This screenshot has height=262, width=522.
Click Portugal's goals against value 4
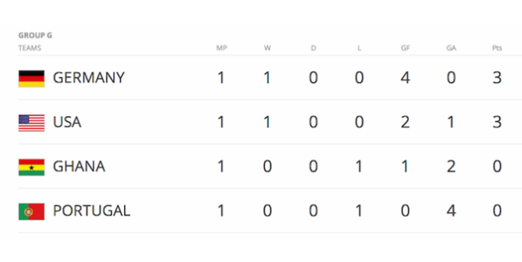click(451, 211)
